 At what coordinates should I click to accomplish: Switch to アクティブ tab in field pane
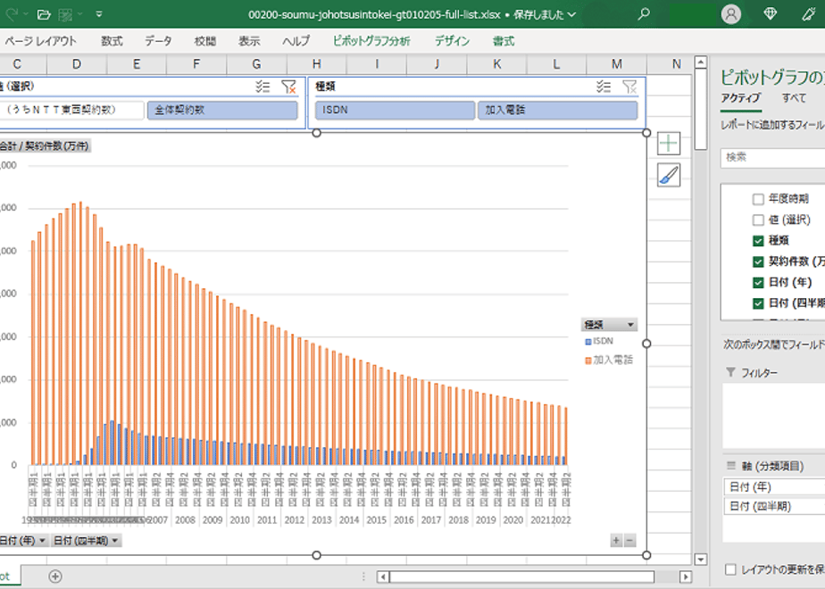coord(741,98)
